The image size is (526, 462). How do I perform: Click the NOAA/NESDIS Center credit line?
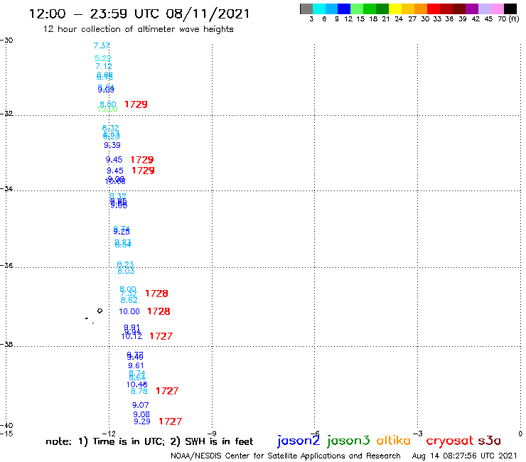pyautogui.click(x=286, y=456)
